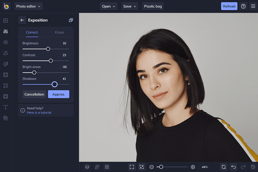Image resolution: width=258 pixels, height=172 pixels.
Task: Open the image manager sidebar icon
Action: (6, 21)
